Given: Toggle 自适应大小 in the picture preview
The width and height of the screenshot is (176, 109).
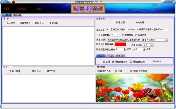Looking at the screenshot, I should coord(99,71).
